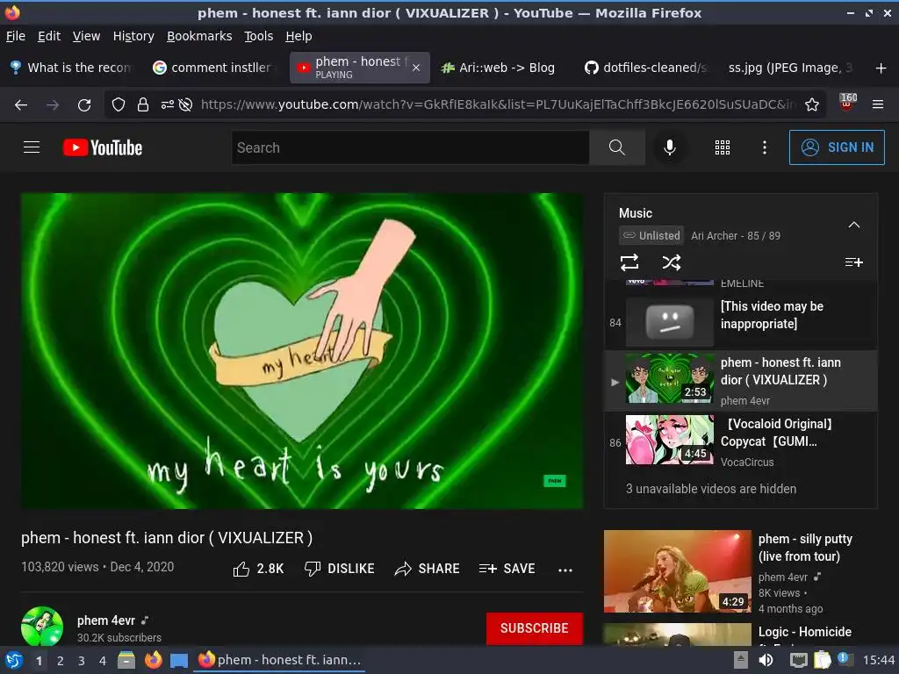This screenshot has height=674, width=899.
Task: Click the blocked autoplay icon in URL bar
Action: [185, 105]
